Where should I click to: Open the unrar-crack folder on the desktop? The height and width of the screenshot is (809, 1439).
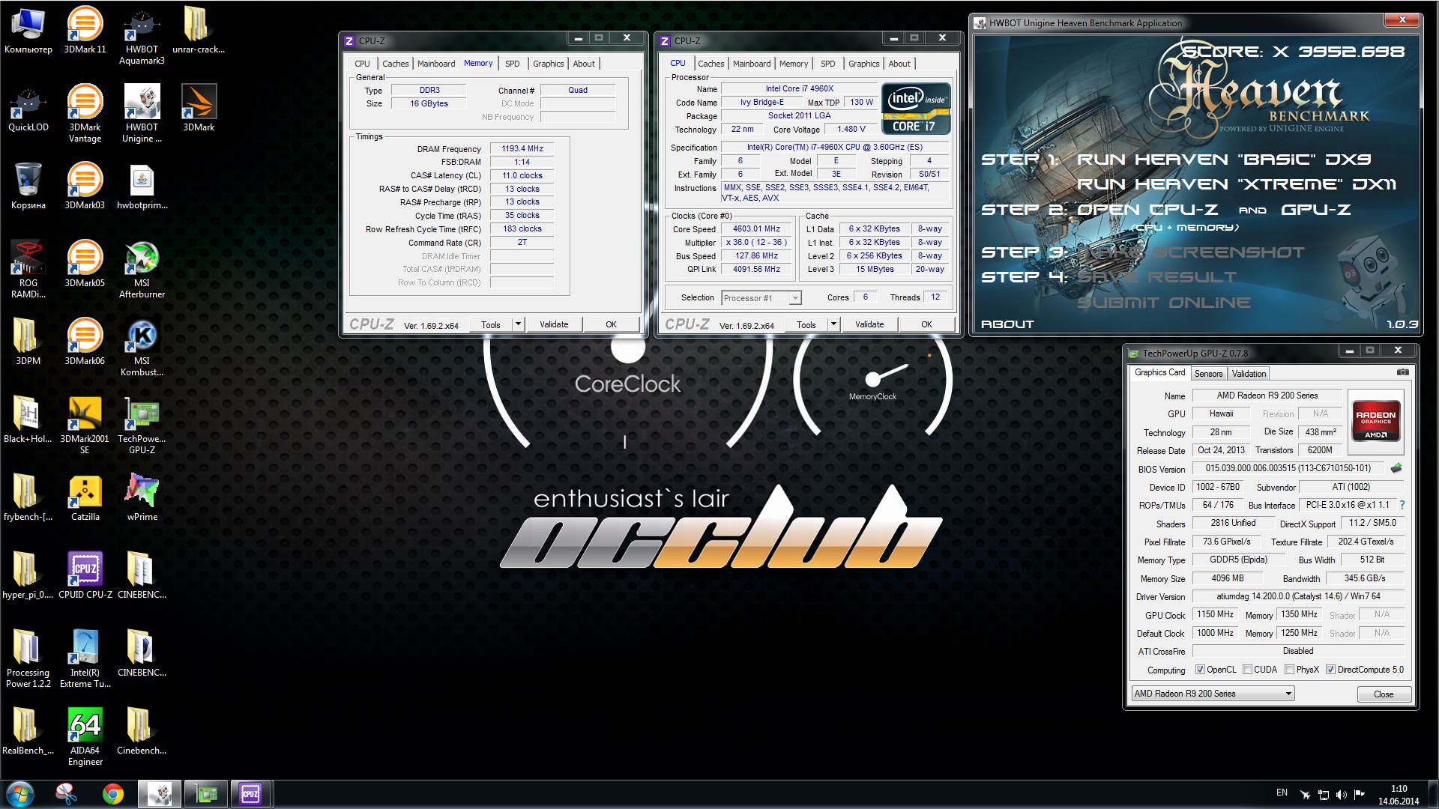pyautogui.click(x=198, y=30)
